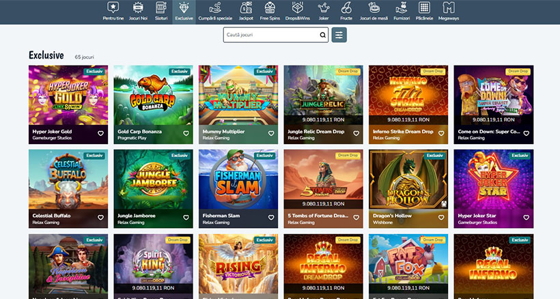This screenshot has width=560, height=299.
Task: Open the Jocuri Noi category
Action: [138, 12]
